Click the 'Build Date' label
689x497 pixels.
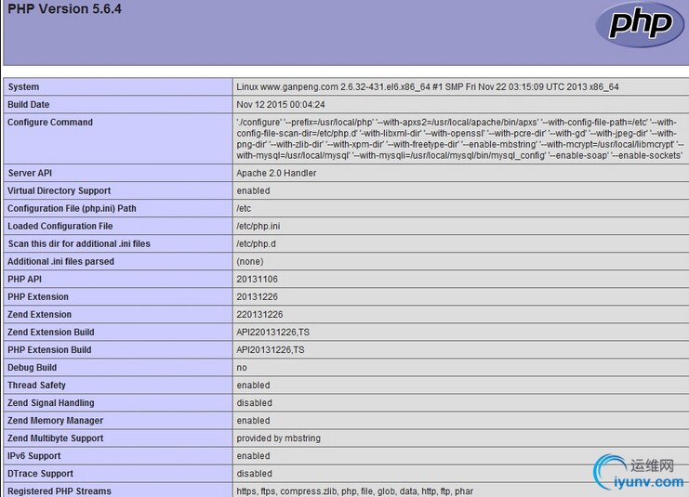click(29, 104)
